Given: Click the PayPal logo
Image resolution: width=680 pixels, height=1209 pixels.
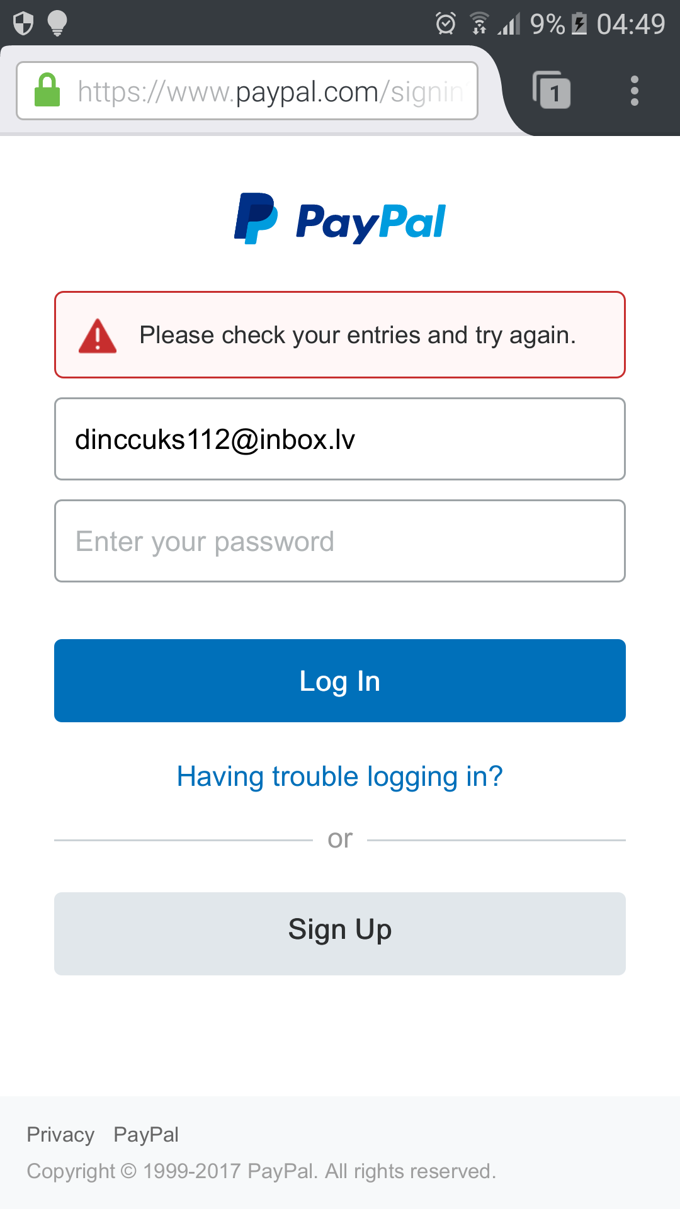Looking at the screenshot, I should (340, 219).
